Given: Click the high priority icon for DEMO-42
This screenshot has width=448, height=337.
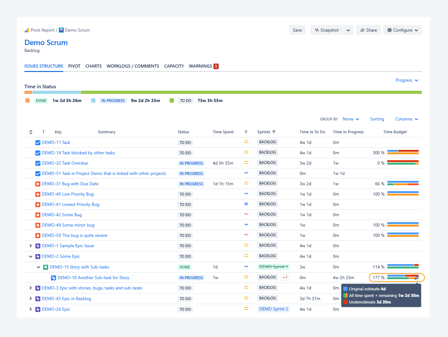Looking at the screenshot, I should [246, 214].
